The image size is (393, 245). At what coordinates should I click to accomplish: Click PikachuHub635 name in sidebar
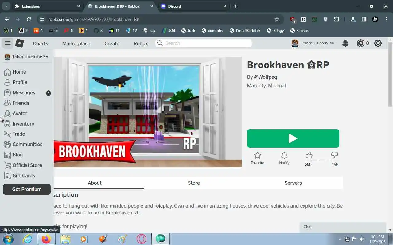coord(30,57)
